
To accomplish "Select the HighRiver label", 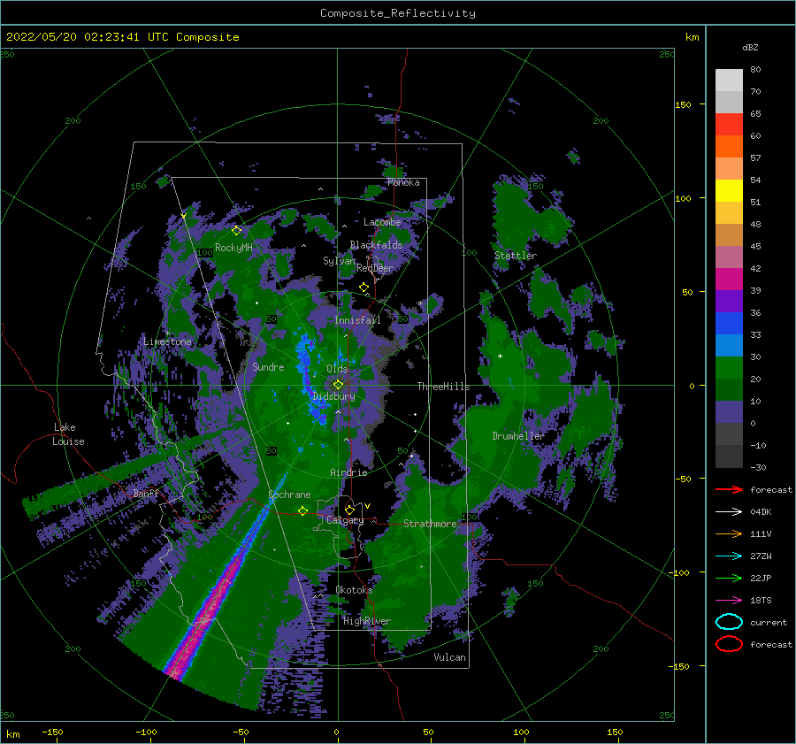I will 366,621.
